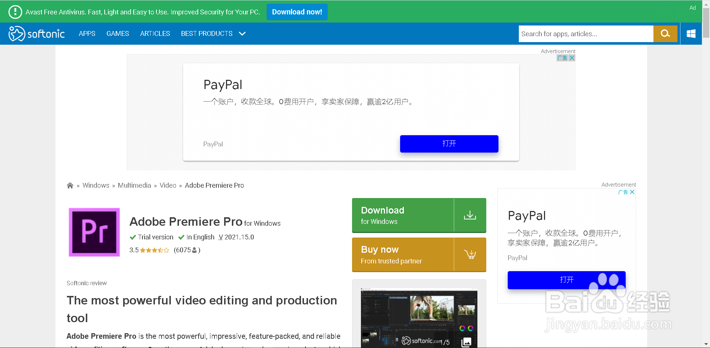710x348 pixels.
Task: Click the ad info icon on top banner ad
Action: tap(562, 58)
